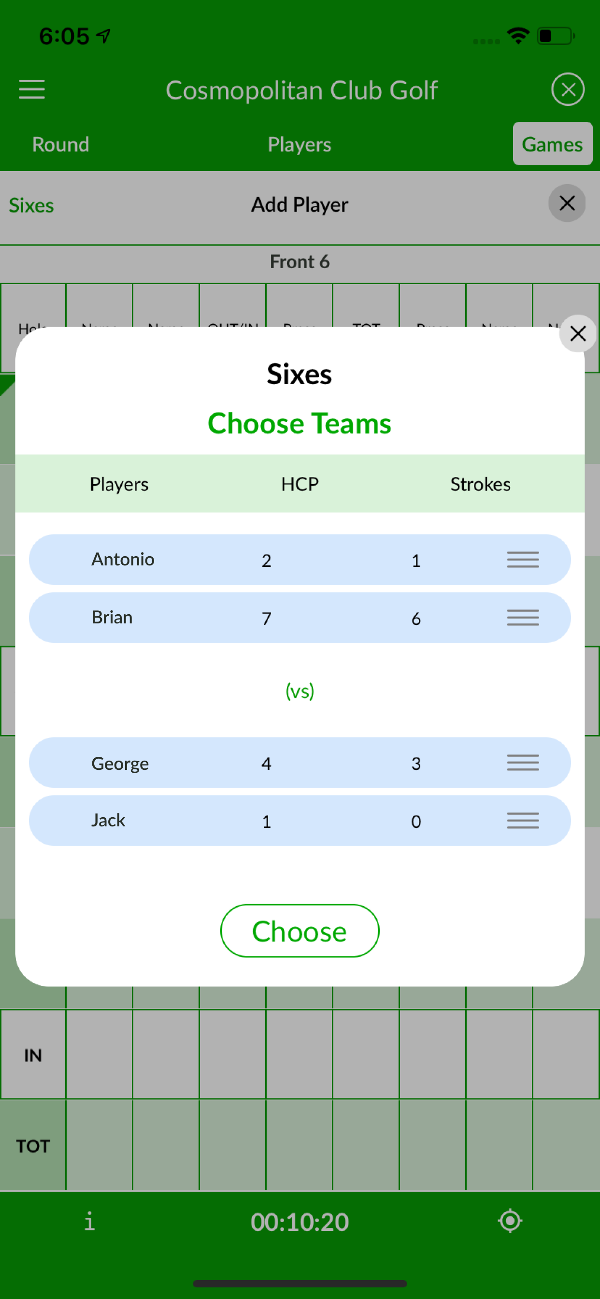Tap the drag handle for Antonio
The image size is (600, 1299).
click(x=522, y=559)
